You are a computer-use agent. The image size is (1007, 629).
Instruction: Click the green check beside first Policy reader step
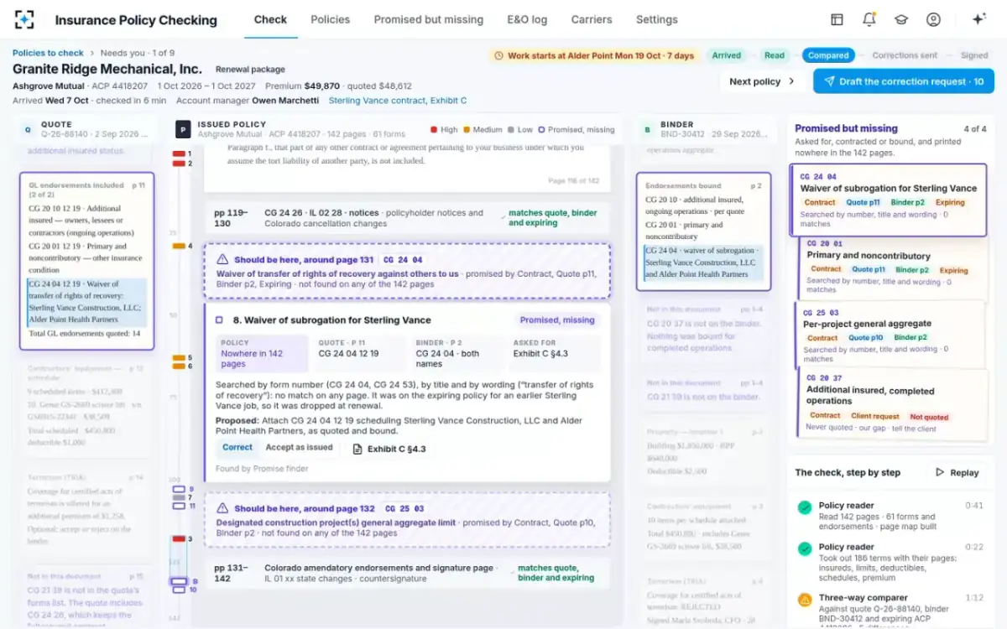coord(805,507)
